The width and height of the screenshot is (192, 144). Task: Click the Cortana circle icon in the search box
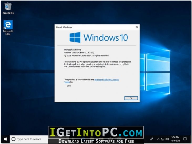tap(13, 139)
